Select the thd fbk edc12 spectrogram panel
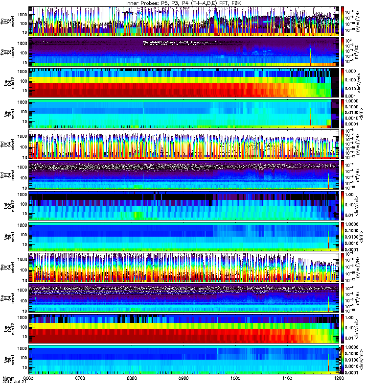The width and height of the screenshot is (367, 392). click(x=184, y=206)
